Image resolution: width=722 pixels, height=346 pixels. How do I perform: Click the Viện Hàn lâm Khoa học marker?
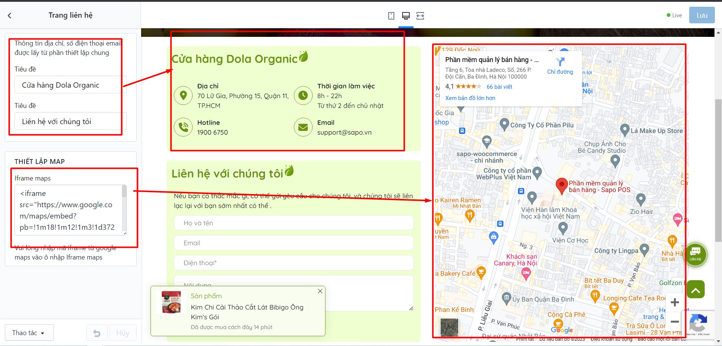532,197
